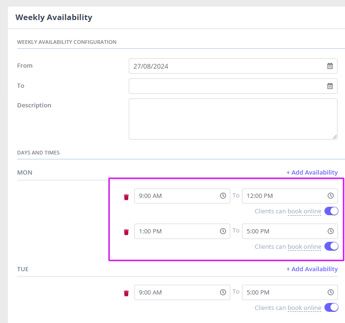Screen dimensions: 345x323
Task: Open clock picker for Monday 5:00 PM end
Action: 330,231
